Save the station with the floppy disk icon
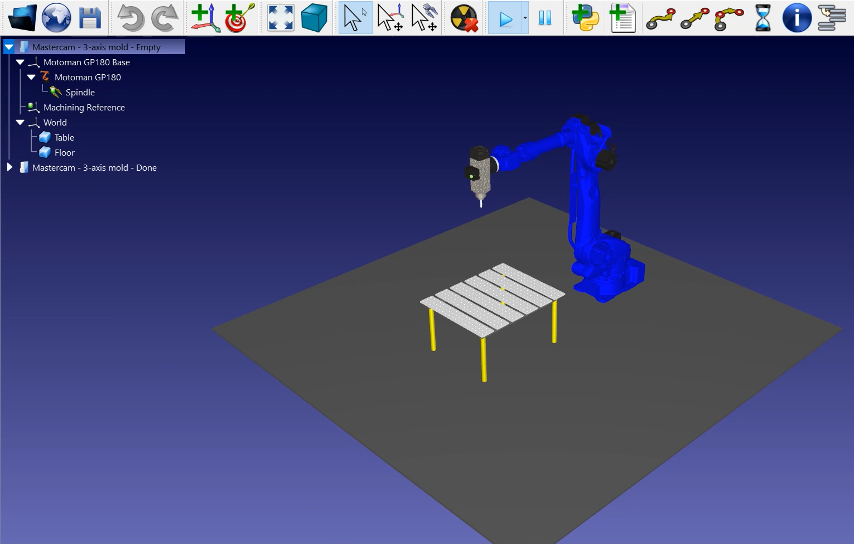This screenshot has height=544, width=854. tap(90, 18)
